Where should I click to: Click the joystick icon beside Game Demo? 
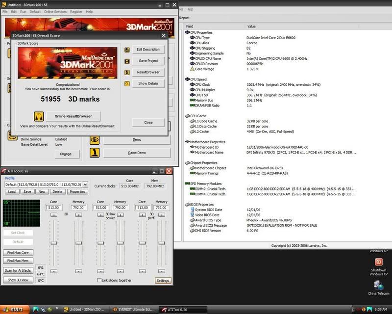coord(94,153)
